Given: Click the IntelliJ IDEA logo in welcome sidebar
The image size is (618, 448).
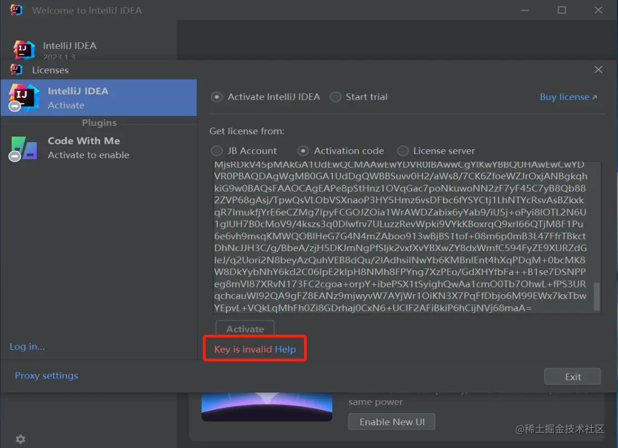Looking at the screenshot, I should tap(24, 50).
